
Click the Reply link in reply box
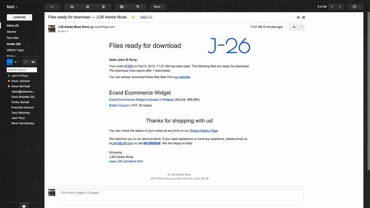click(80, 192)
